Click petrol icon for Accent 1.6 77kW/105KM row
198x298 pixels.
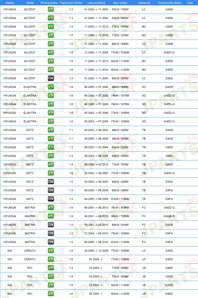51,52
